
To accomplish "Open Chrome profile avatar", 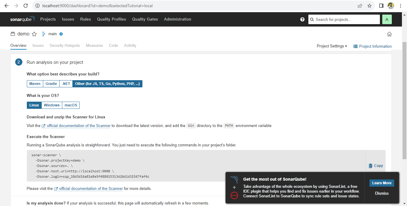I will (x=391, y=6).
